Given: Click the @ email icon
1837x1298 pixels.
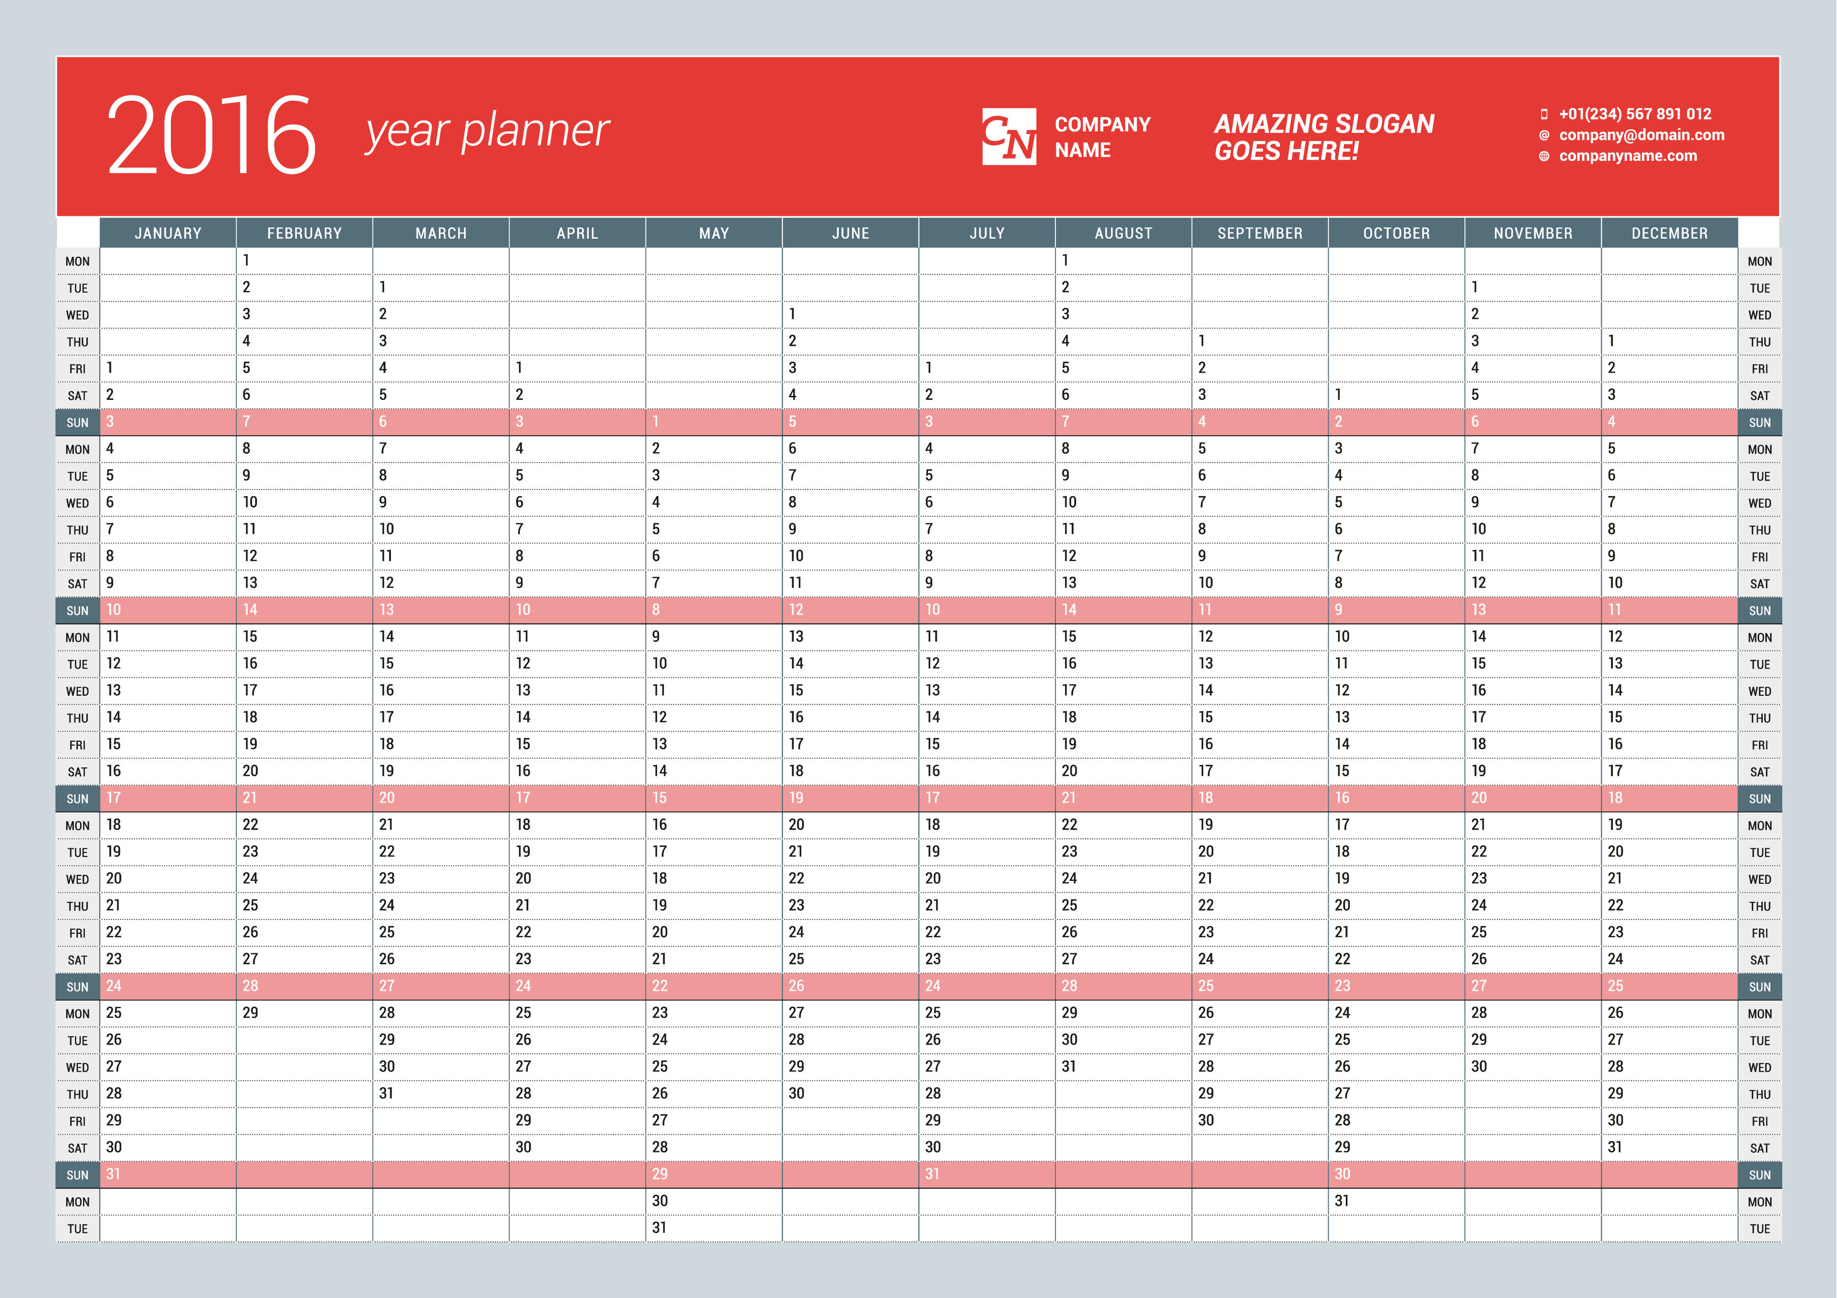Looking at the screenshot, I should click(1544, 135).
